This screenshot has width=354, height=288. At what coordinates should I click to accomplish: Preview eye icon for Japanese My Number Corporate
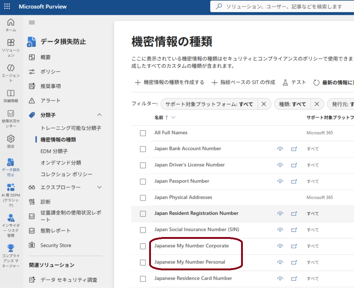(x=280, y=246)
